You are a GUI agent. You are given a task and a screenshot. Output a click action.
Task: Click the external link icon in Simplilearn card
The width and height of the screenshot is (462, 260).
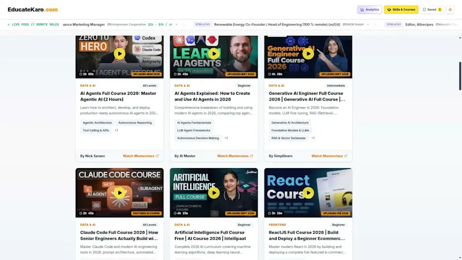pos(345,156)
